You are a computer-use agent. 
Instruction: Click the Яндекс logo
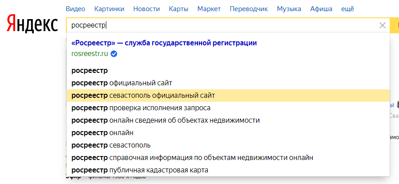(32, 24)
